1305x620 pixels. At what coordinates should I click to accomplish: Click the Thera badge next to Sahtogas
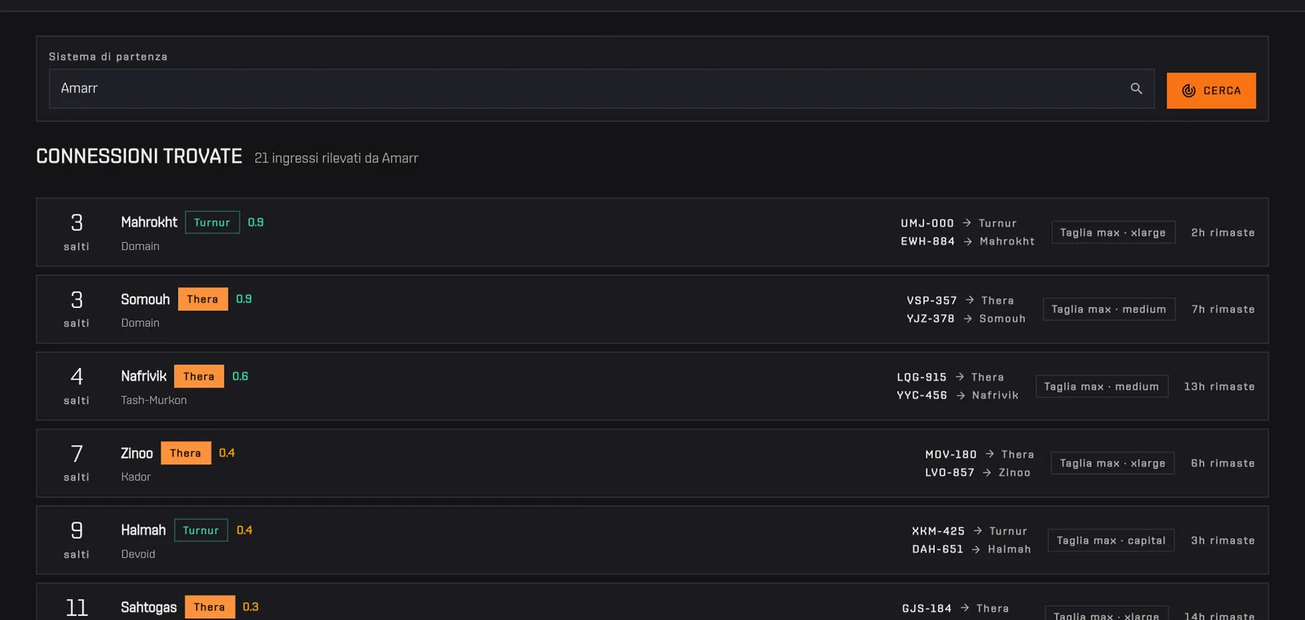point(210,607)
